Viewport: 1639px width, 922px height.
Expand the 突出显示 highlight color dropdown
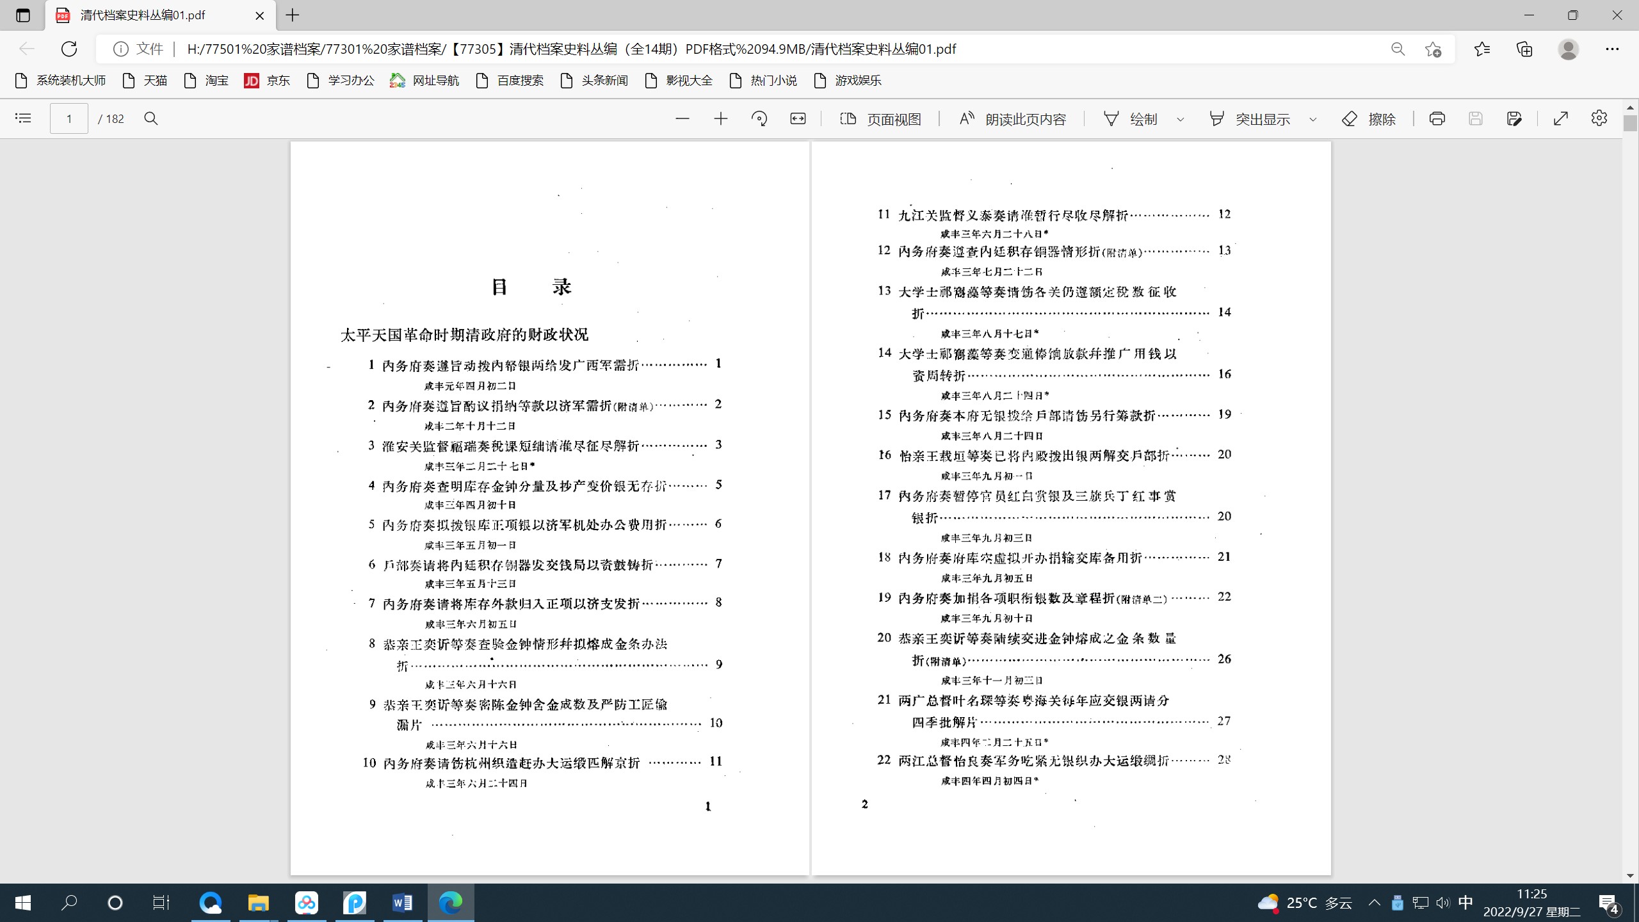click(1312, 119)
